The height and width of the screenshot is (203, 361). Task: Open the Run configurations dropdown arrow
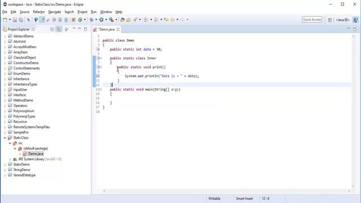click(x=106, y=20)
